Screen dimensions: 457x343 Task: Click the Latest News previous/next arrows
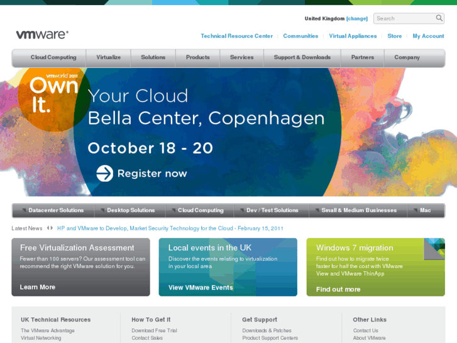tap(50, 228)
